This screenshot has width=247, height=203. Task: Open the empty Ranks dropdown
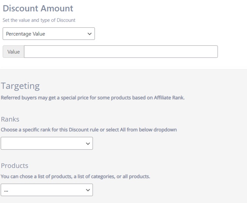(x=47, y=143)
